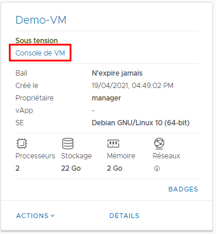This screenshot has height=234, width=216.
Task: Select the Créé le label
Action: (27, 86)
